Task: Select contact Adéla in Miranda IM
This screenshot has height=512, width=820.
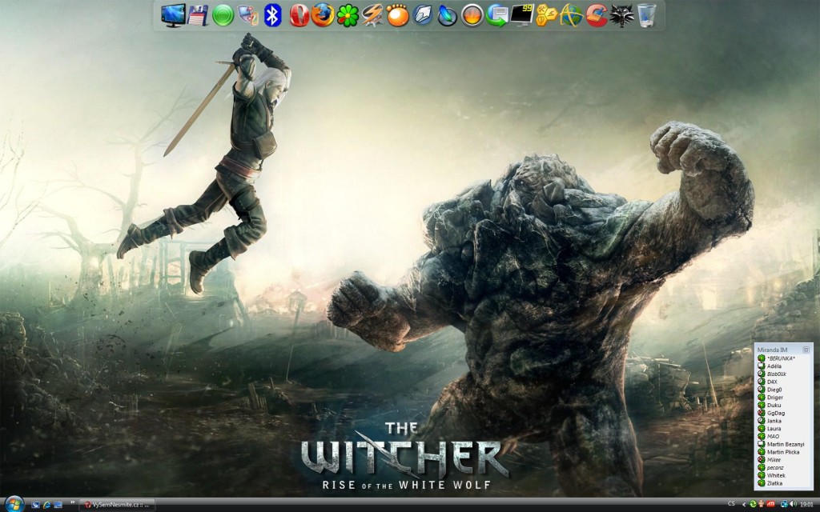Action: pos(783,366)
